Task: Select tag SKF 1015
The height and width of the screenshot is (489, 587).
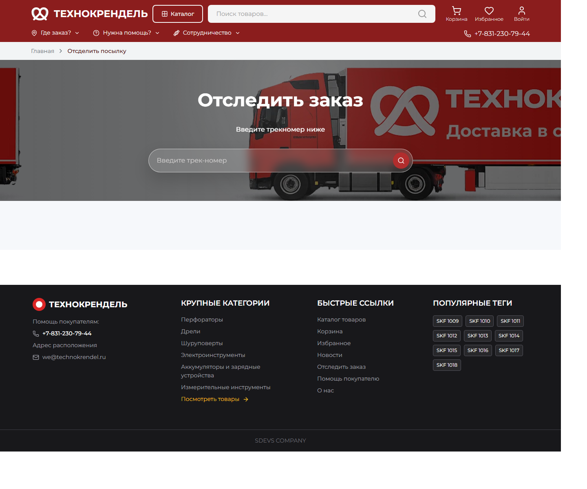Action: (x=447, y=350)
